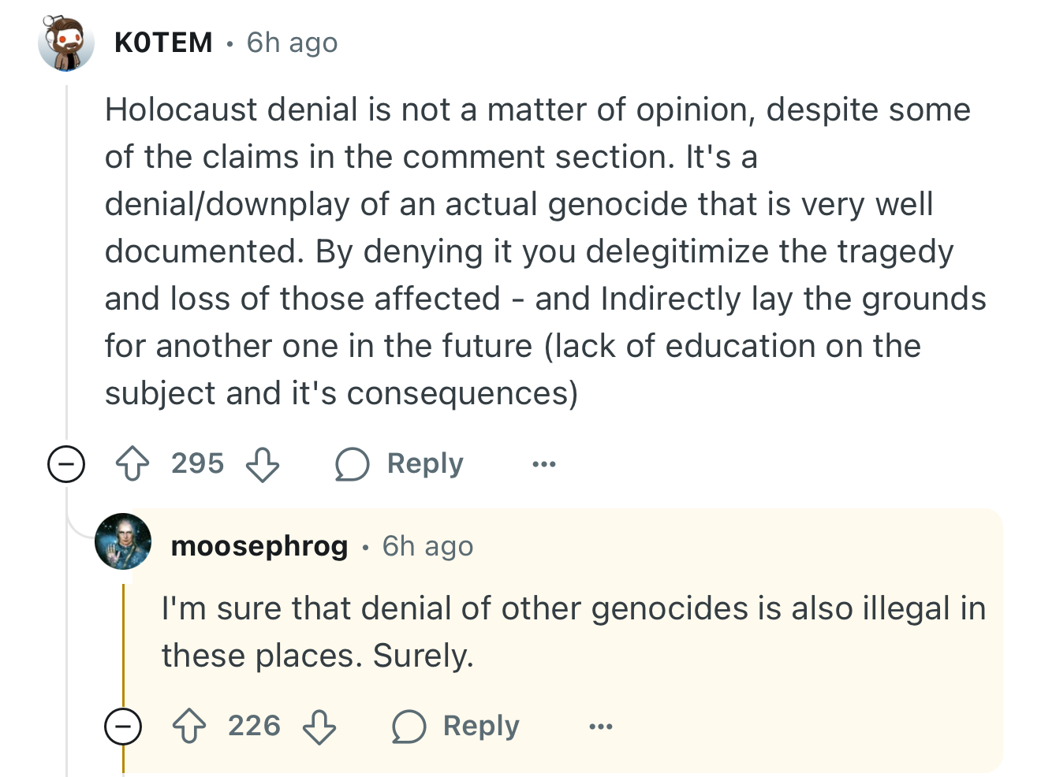1041x777 pixels.
Task: Open moosephrog username profile link
Action: tap(259, 546)
